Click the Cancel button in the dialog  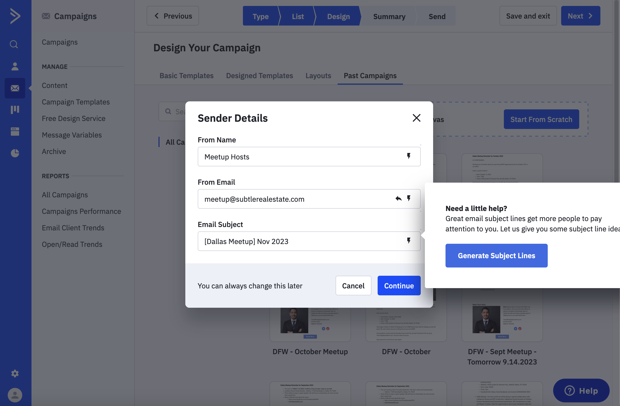point(353,286)
